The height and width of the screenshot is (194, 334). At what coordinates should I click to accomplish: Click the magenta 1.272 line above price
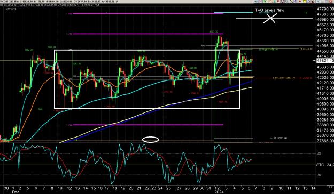tap(148, 34)
